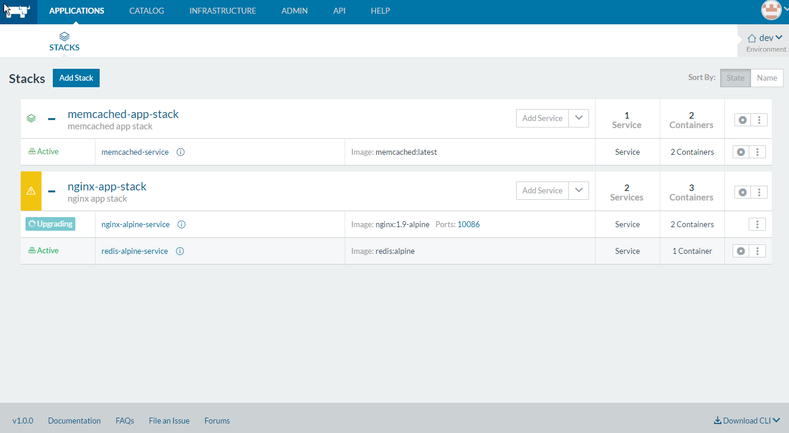Open the dev environment dropdown
Image resolution: width=789 pixels, height=433 pixels.
(x=765, y=38)
